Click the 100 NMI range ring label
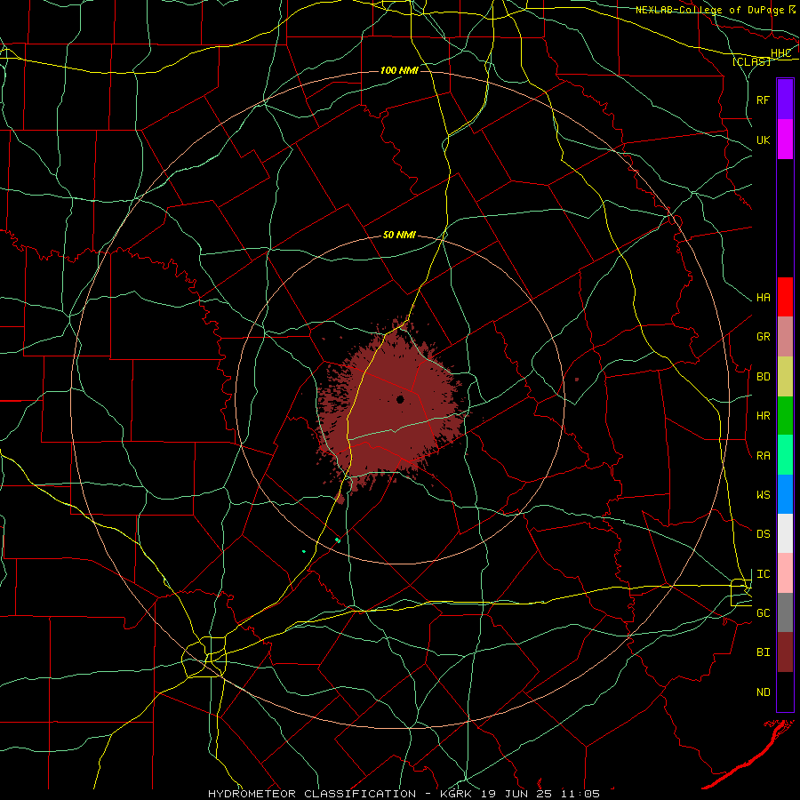The image size is (800, 800). click(x=399, y=70)
